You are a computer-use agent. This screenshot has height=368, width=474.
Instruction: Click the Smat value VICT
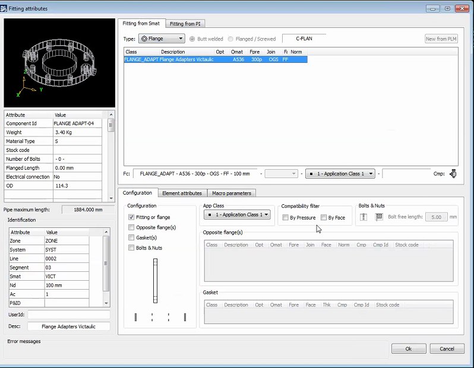[67, 276]
